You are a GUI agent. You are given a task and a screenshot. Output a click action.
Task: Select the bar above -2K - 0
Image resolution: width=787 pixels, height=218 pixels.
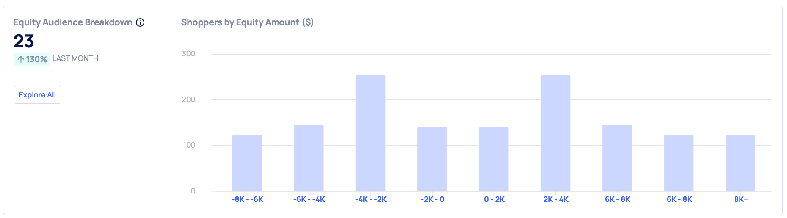[x=432, y=159]
